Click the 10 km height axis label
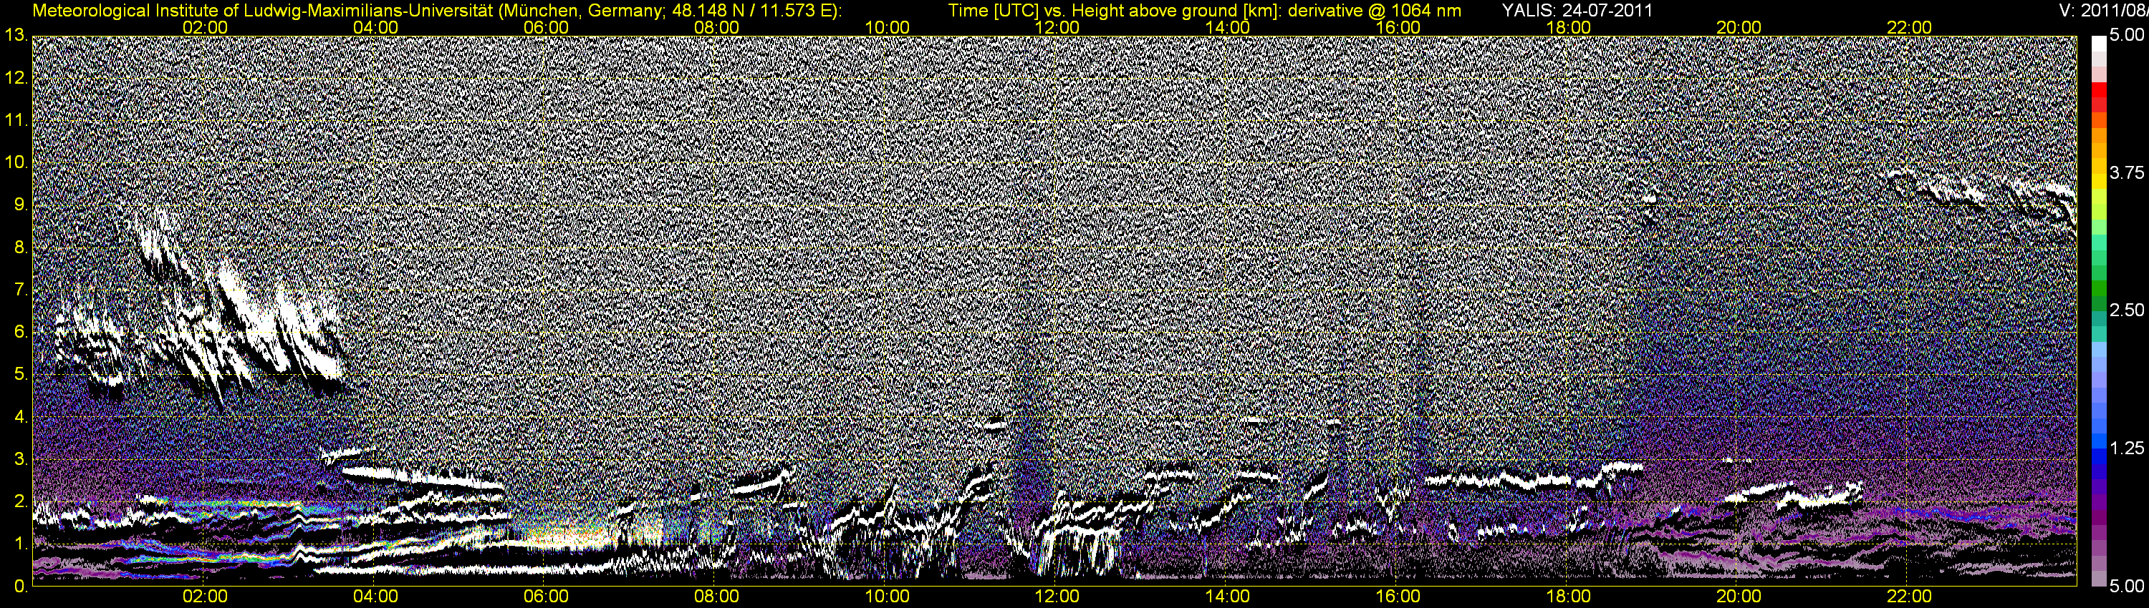The width and height of the screenshot is (2149, 608). point(16,162)
